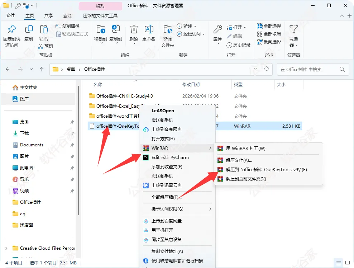This screenshot has width=354, height=268.
Task: Click the search box for Office插件
Action: tap(313, 69)
